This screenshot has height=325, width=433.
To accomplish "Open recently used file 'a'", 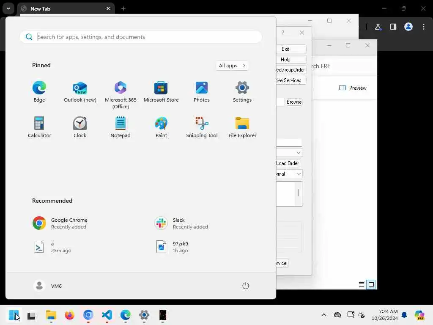I will [52, 247].
